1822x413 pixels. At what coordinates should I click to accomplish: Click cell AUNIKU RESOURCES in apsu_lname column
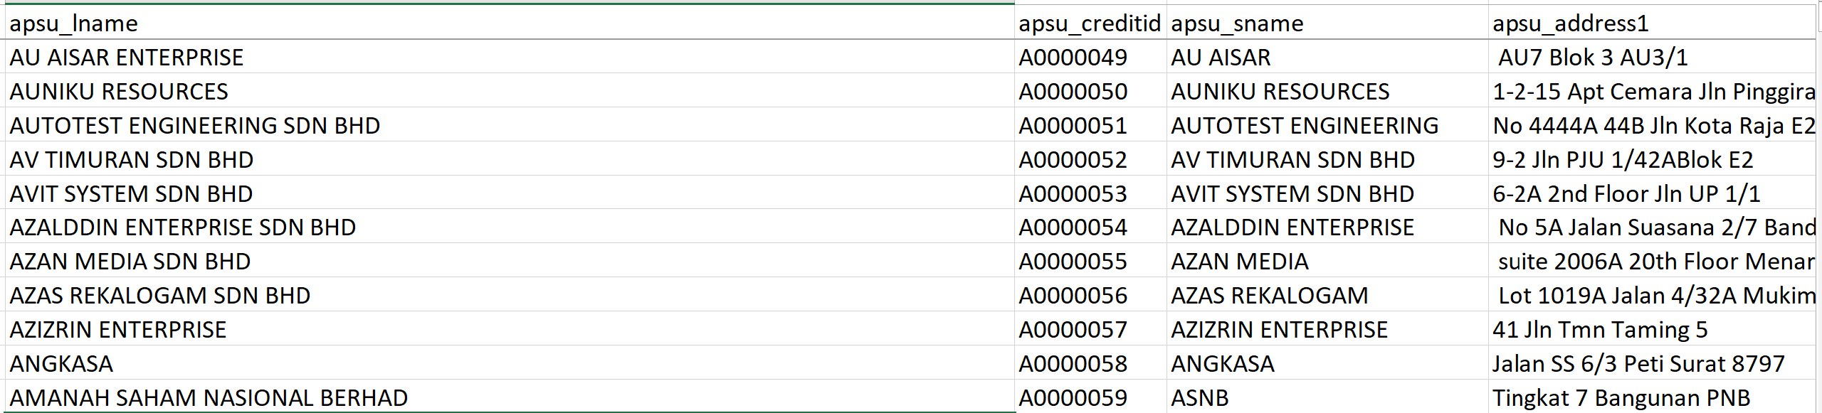(x=510, y=91)
